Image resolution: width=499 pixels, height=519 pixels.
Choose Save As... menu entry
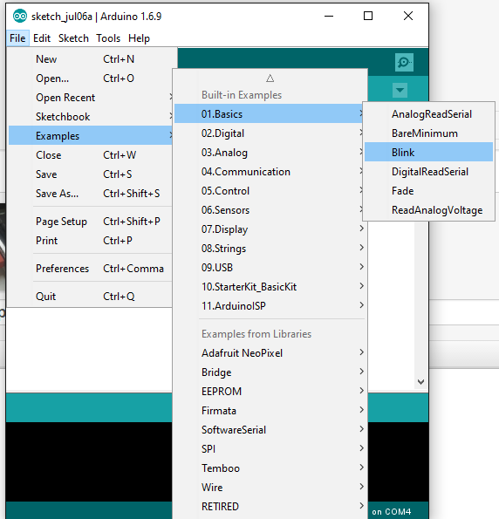[x=90, y=194]
